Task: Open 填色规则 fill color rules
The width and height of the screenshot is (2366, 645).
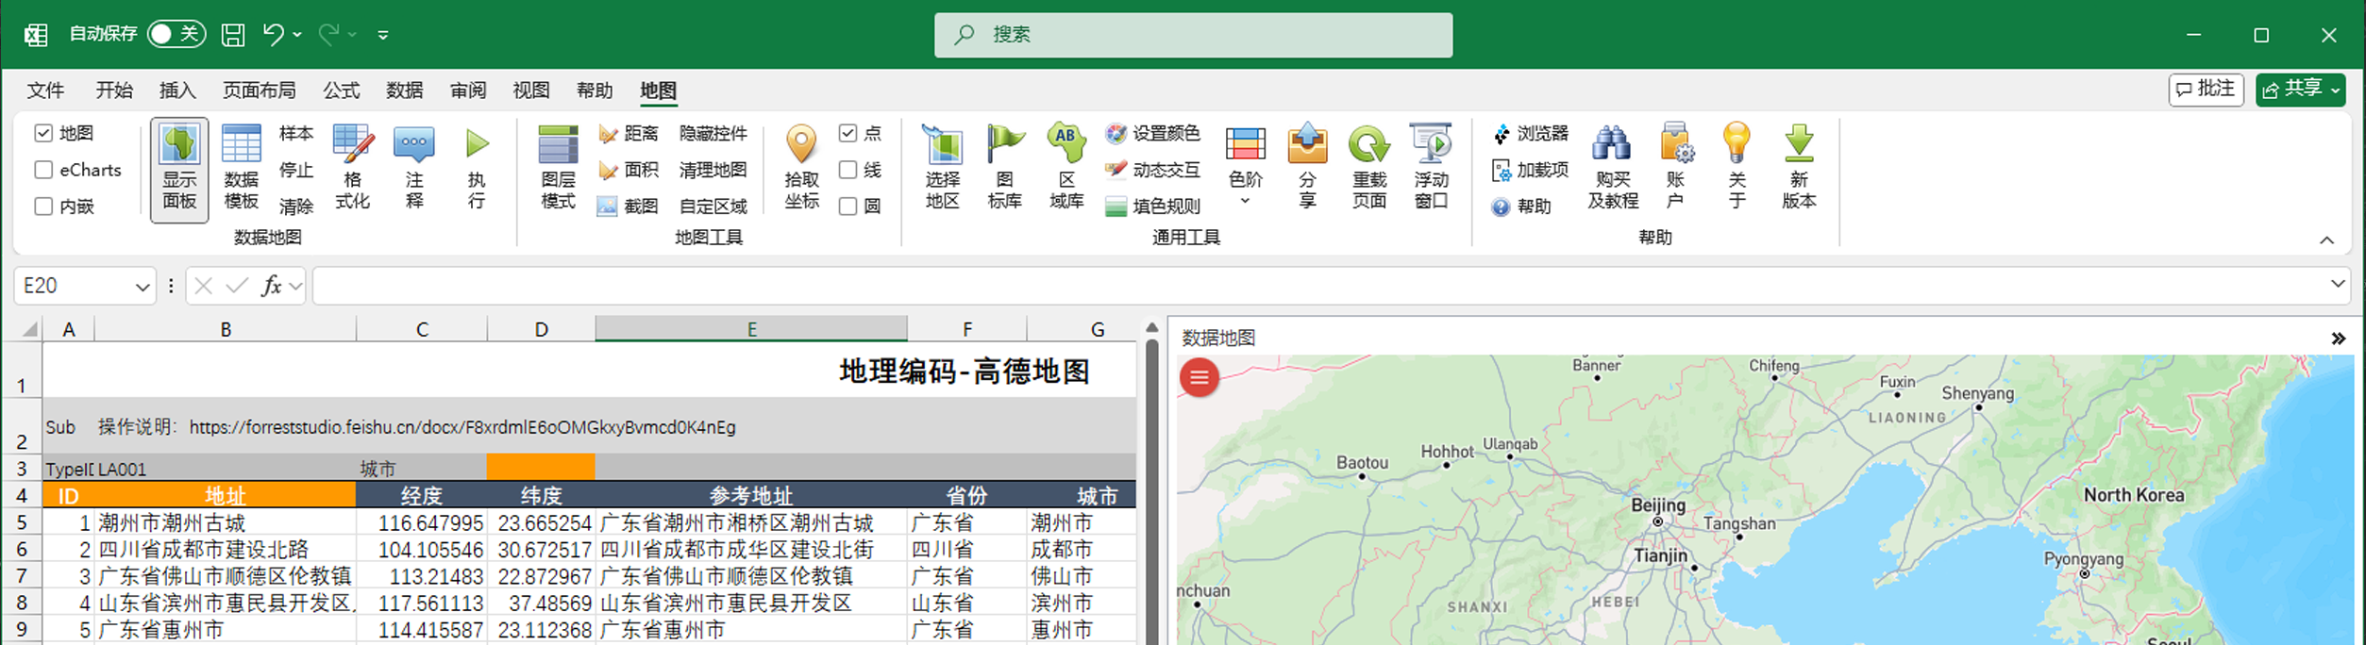Action: (x=1152, y=206)
